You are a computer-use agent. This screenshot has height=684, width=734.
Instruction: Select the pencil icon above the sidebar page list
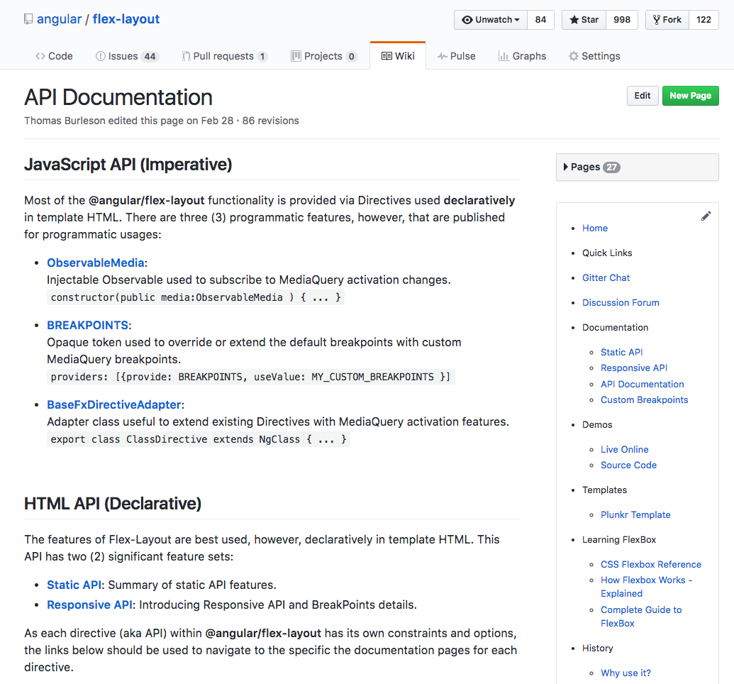click(x=706, y=216)
